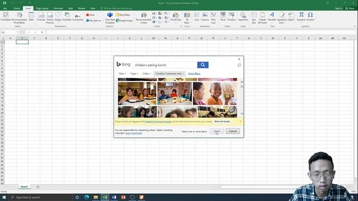Open the Color filter dropdown

pyautogui.click(x=147, y=74)
